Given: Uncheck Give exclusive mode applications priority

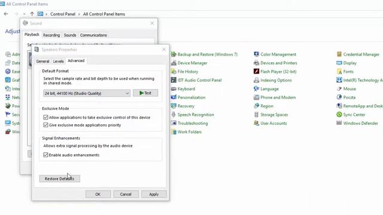Looking at the screenshot, I should pyautogui.click(x=45, y=125).
